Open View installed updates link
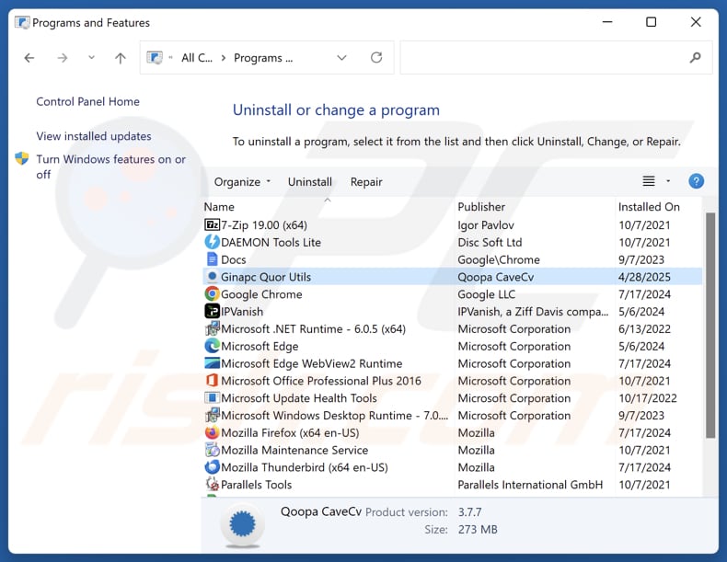Image resolution: width=727 pixels, height=562 pixels. click(x=94, y=136)
